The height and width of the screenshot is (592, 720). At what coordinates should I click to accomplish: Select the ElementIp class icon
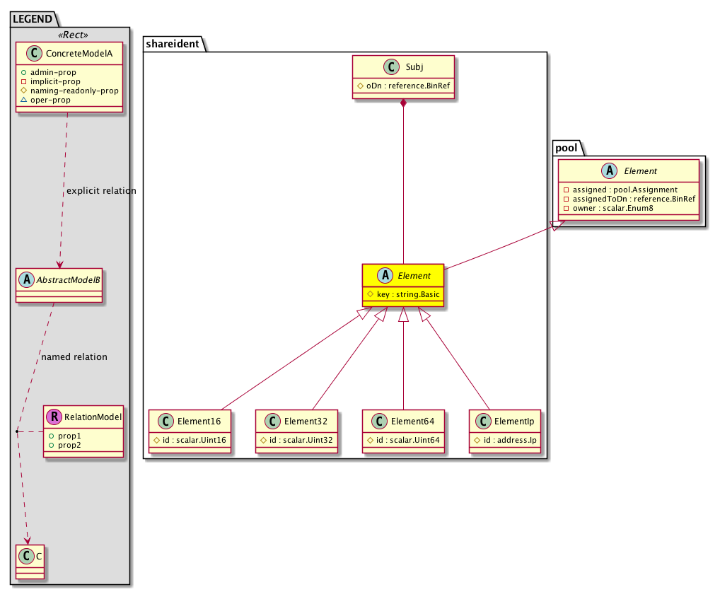pos(481,422)
